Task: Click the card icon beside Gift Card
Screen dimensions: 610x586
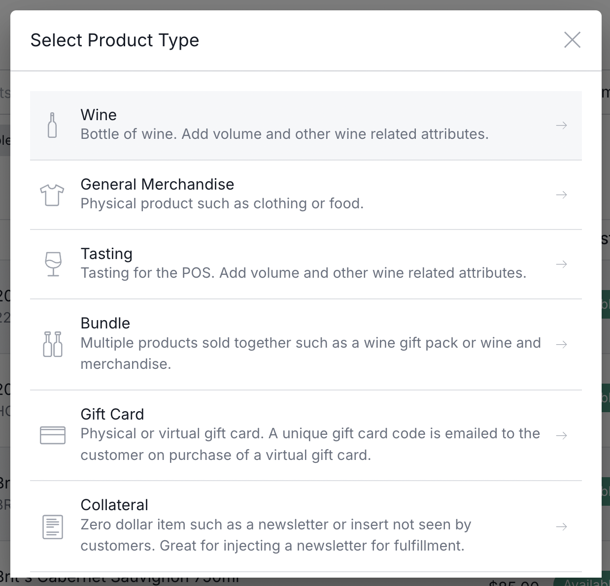Action: tap(52, 435)
